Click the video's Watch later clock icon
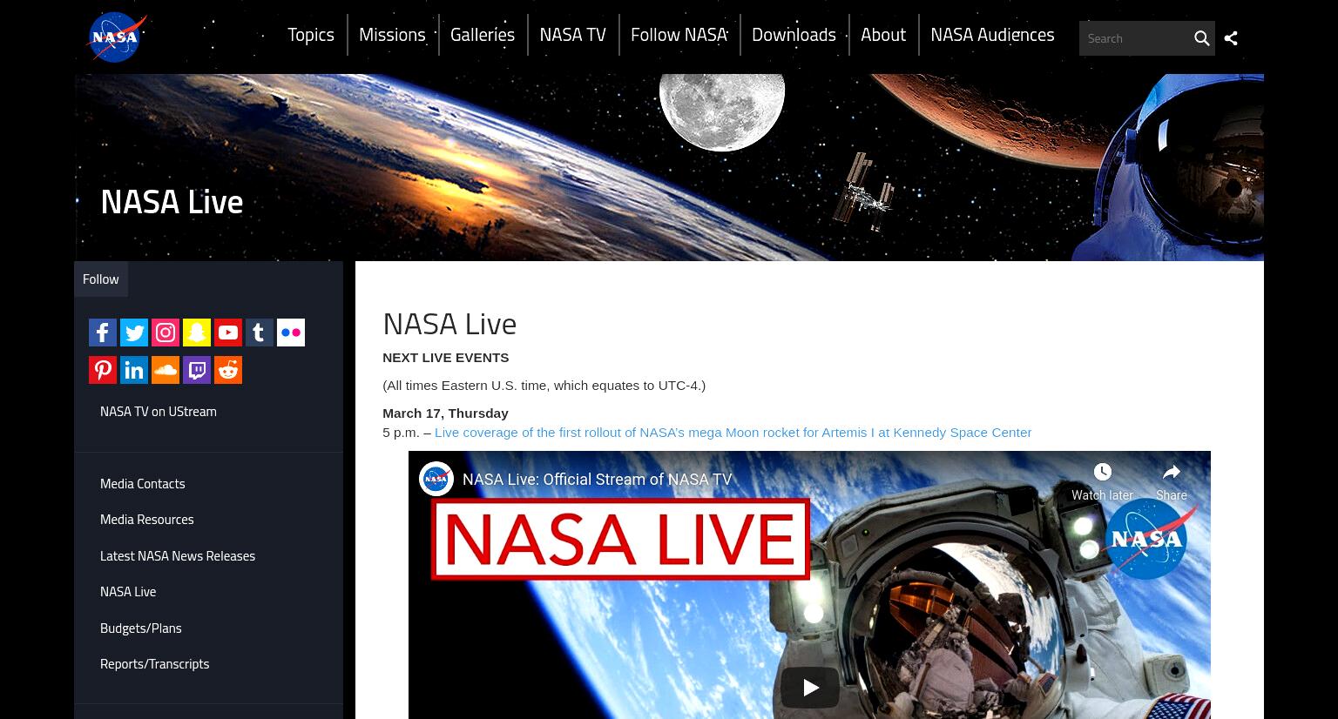Screen dimensions: 1338x719 [x=1102, y=472]
